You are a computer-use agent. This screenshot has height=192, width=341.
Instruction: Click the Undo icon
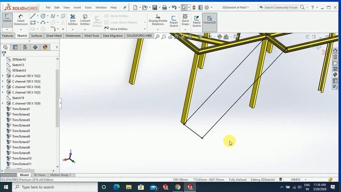(x=174, y=7)
